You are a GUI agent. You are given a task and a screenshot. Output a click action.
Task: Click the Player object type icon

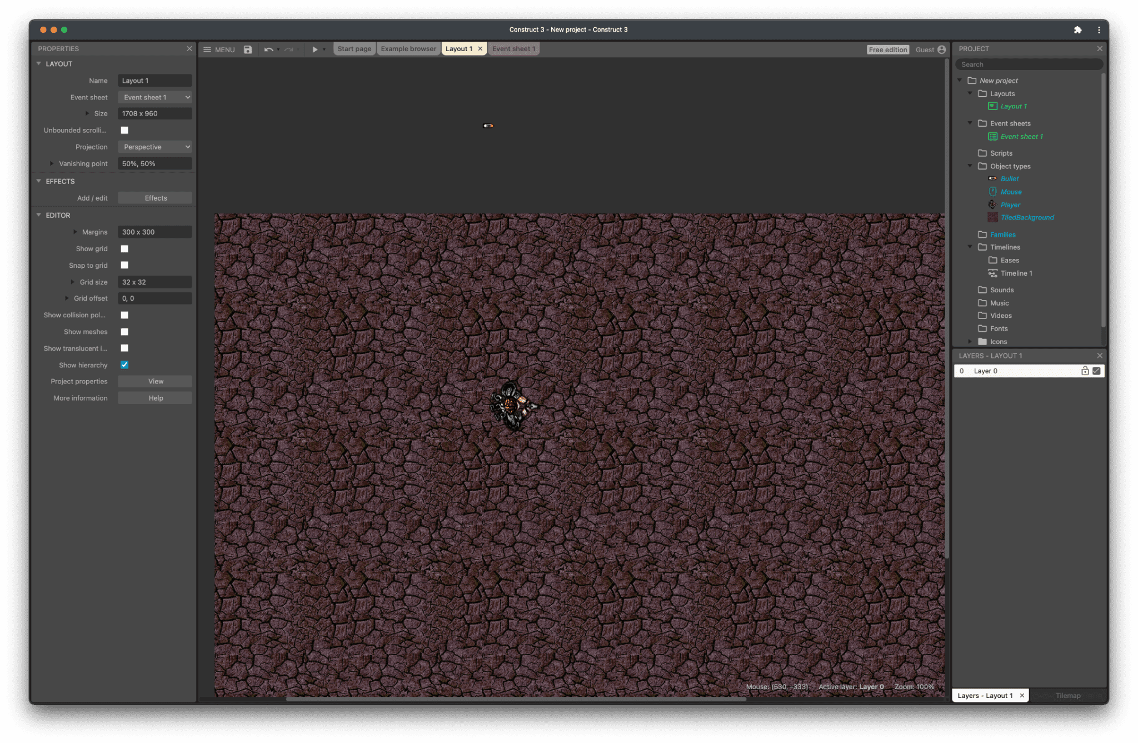pyautogui.click(x=992, y=204)
